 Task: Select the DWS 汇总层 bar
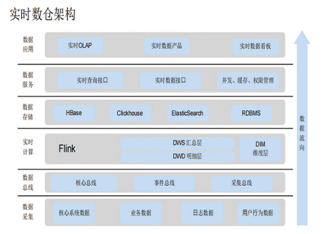(177, 143)
